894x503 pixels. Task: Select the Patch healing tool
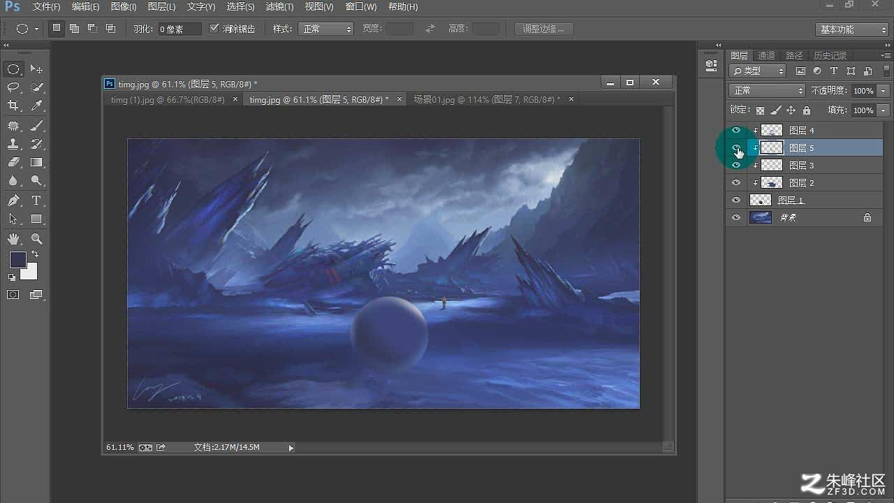[13, 126]
